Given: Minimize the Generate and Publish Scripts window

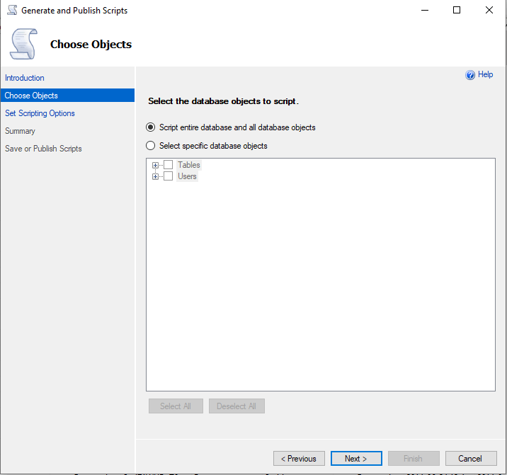Looking at the screenshot, I should click(x=424, y=10).
